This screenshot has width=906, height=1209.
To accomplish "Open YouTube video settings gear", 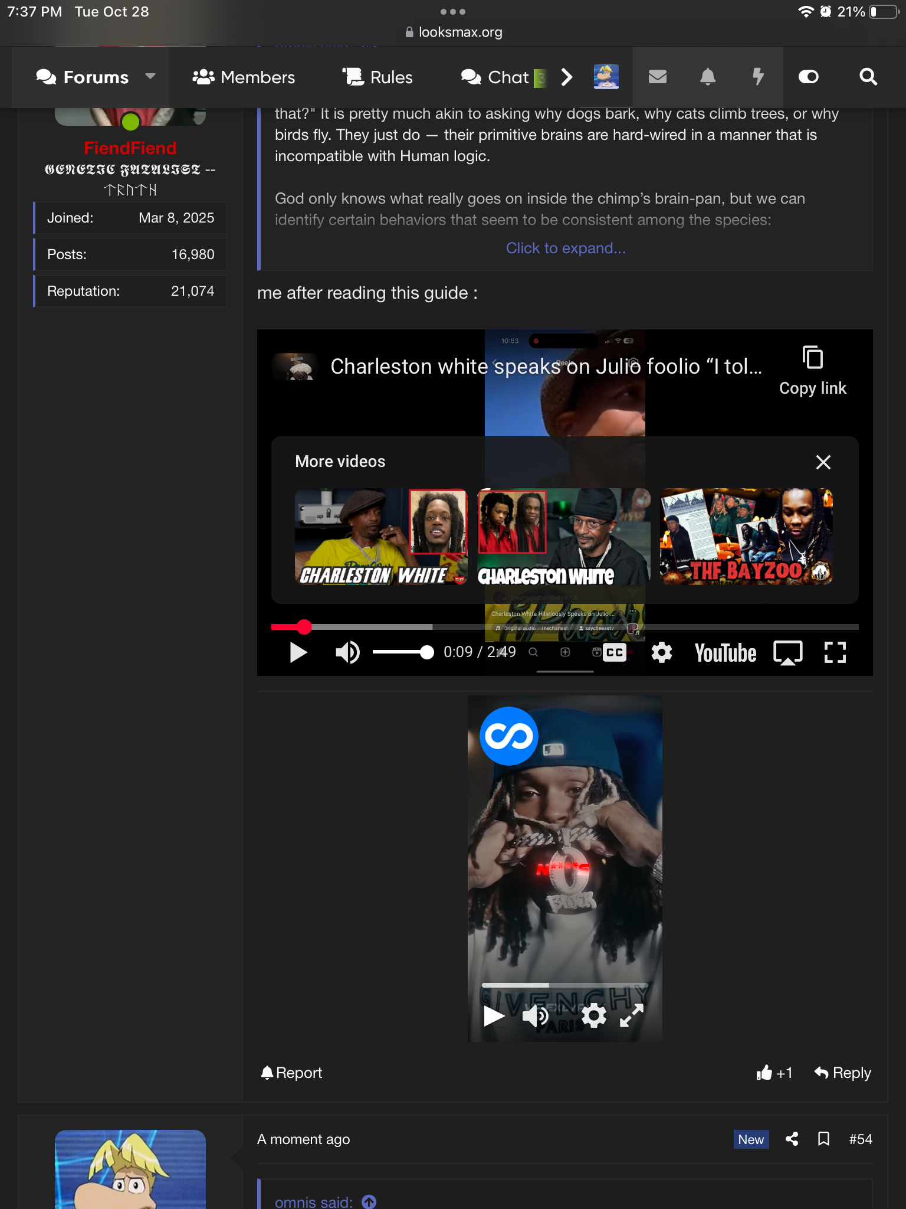I will [x=661, y=653].
